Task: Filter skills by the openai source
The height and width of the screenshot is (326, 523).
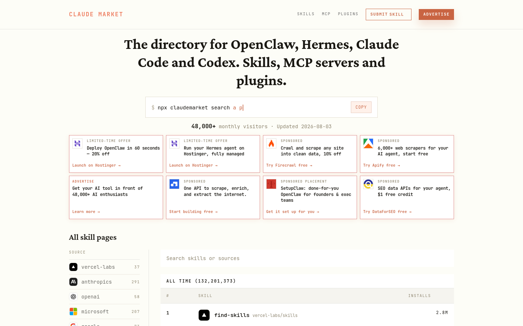Action: [x=104, y=297]
